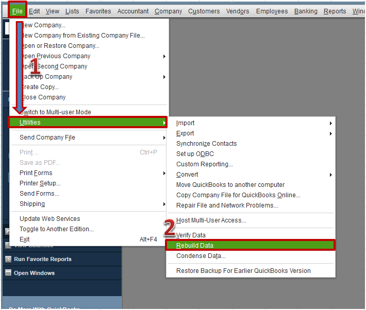This screenshot has width=366, height=310.
Task: Open the Favorites menu
Action: pyautogui.click(x=98, y=11)
